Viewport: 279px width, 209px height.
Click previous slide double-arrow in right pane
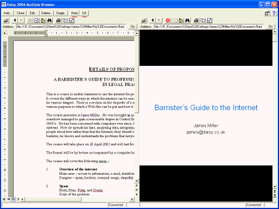pos(275,191)
